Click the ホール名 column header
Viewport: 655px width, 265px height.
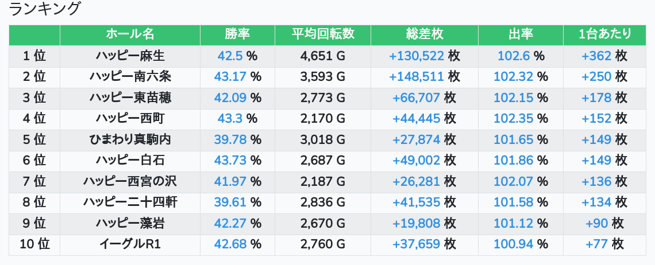click(130, 34)
